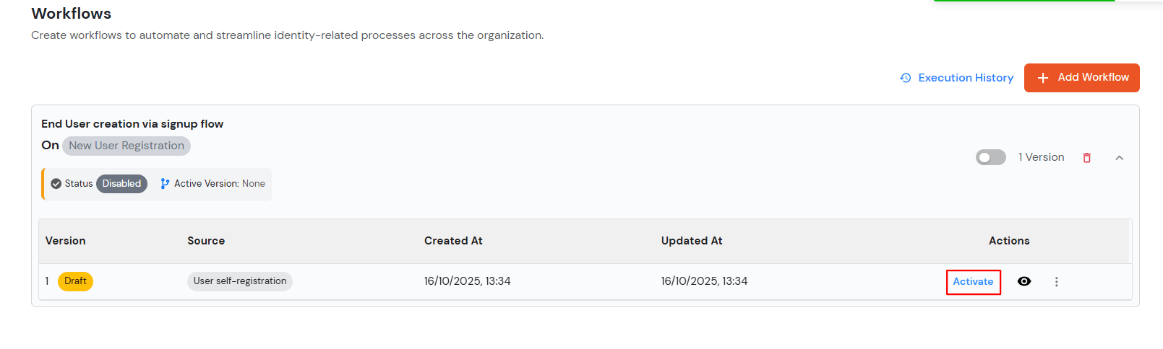
Task: Click the Execution History clock icon
Action: tap(906, 78)
